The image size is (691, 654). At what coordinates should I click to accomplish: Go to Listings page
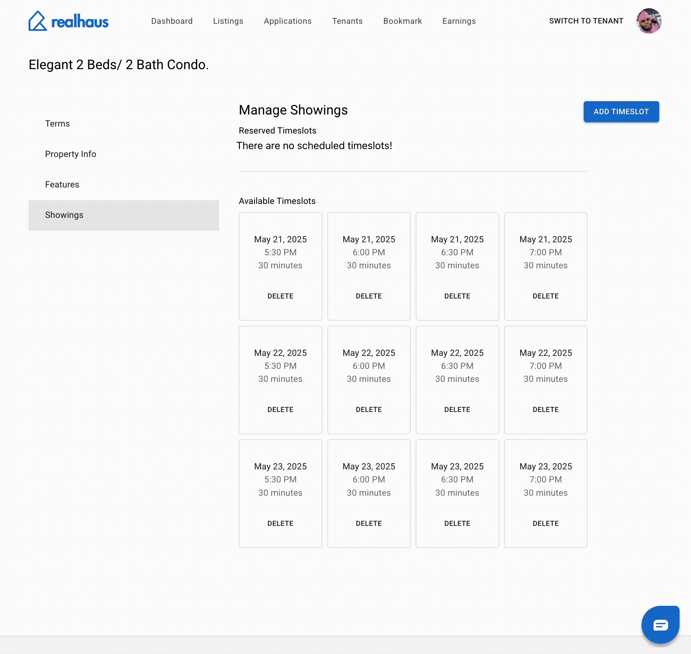[x=228, y=21]
